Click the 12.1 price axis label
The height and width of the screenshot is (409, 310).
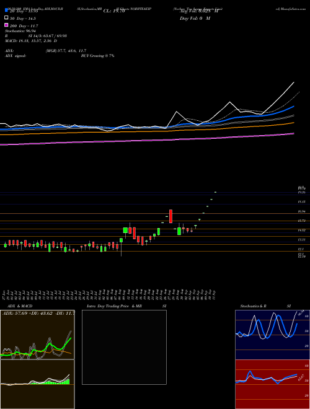pyautogui.click(x=301, y=249)
